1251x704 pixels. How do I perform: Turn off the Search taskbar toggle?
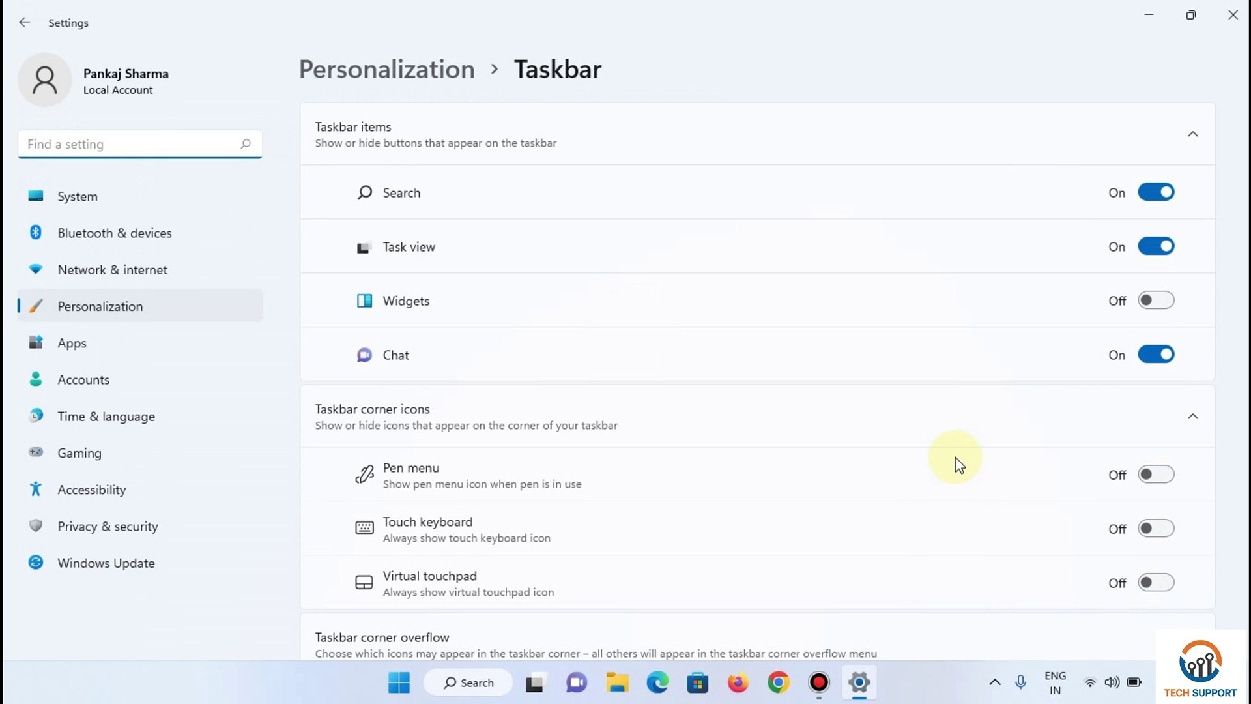point(1155,192)
